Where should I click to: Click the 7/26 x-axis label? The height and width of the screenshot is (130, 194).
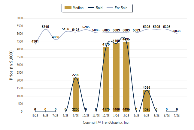coord(177,116)
